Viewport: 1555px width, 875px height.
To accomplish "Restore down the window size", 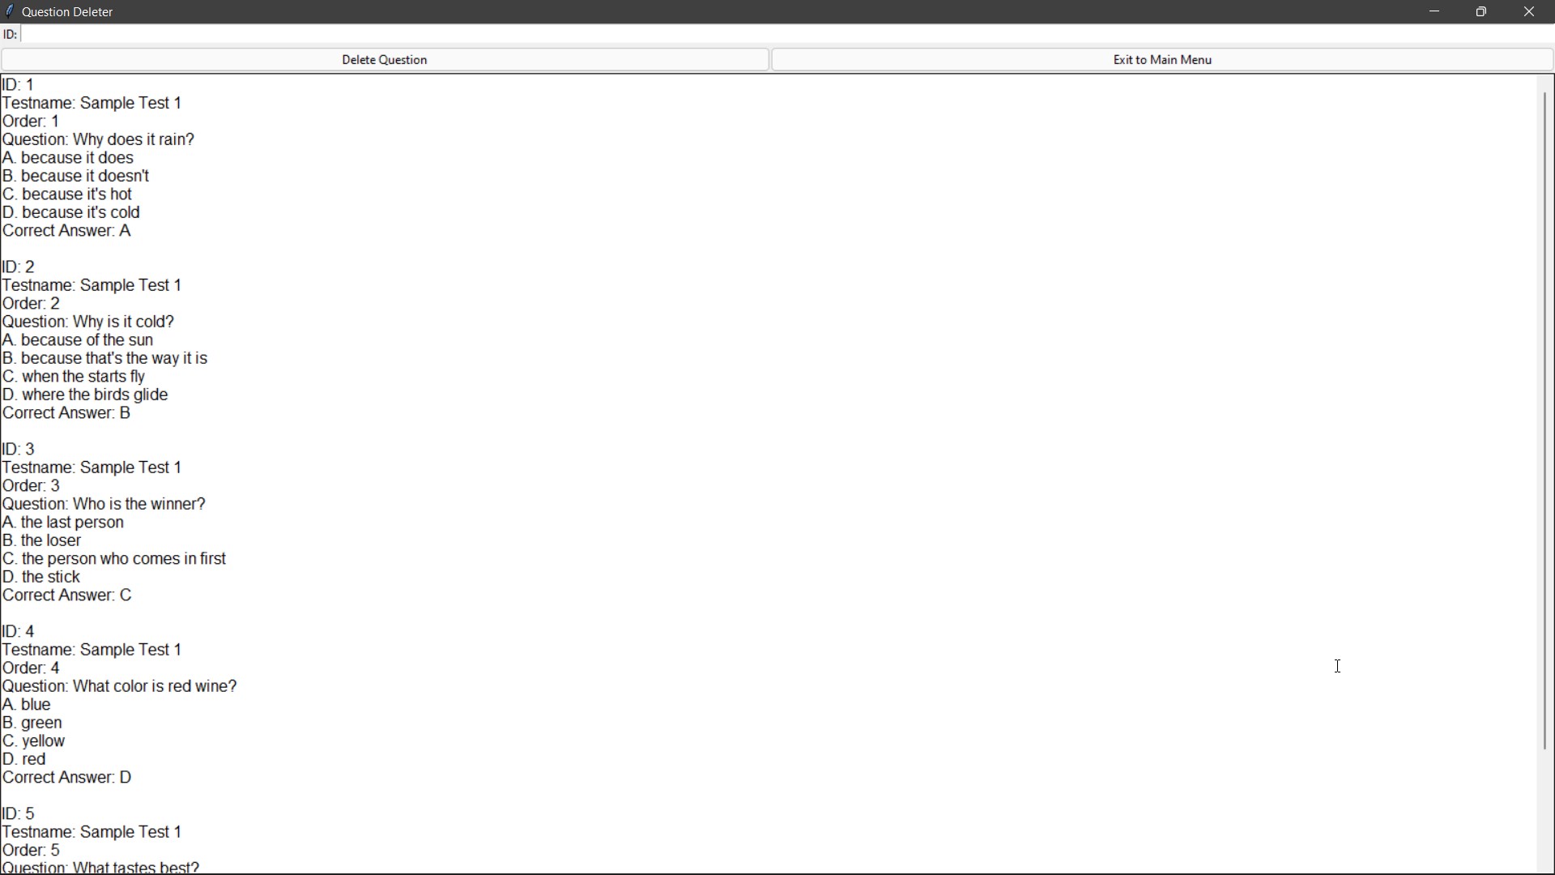I will point(1482,11).
